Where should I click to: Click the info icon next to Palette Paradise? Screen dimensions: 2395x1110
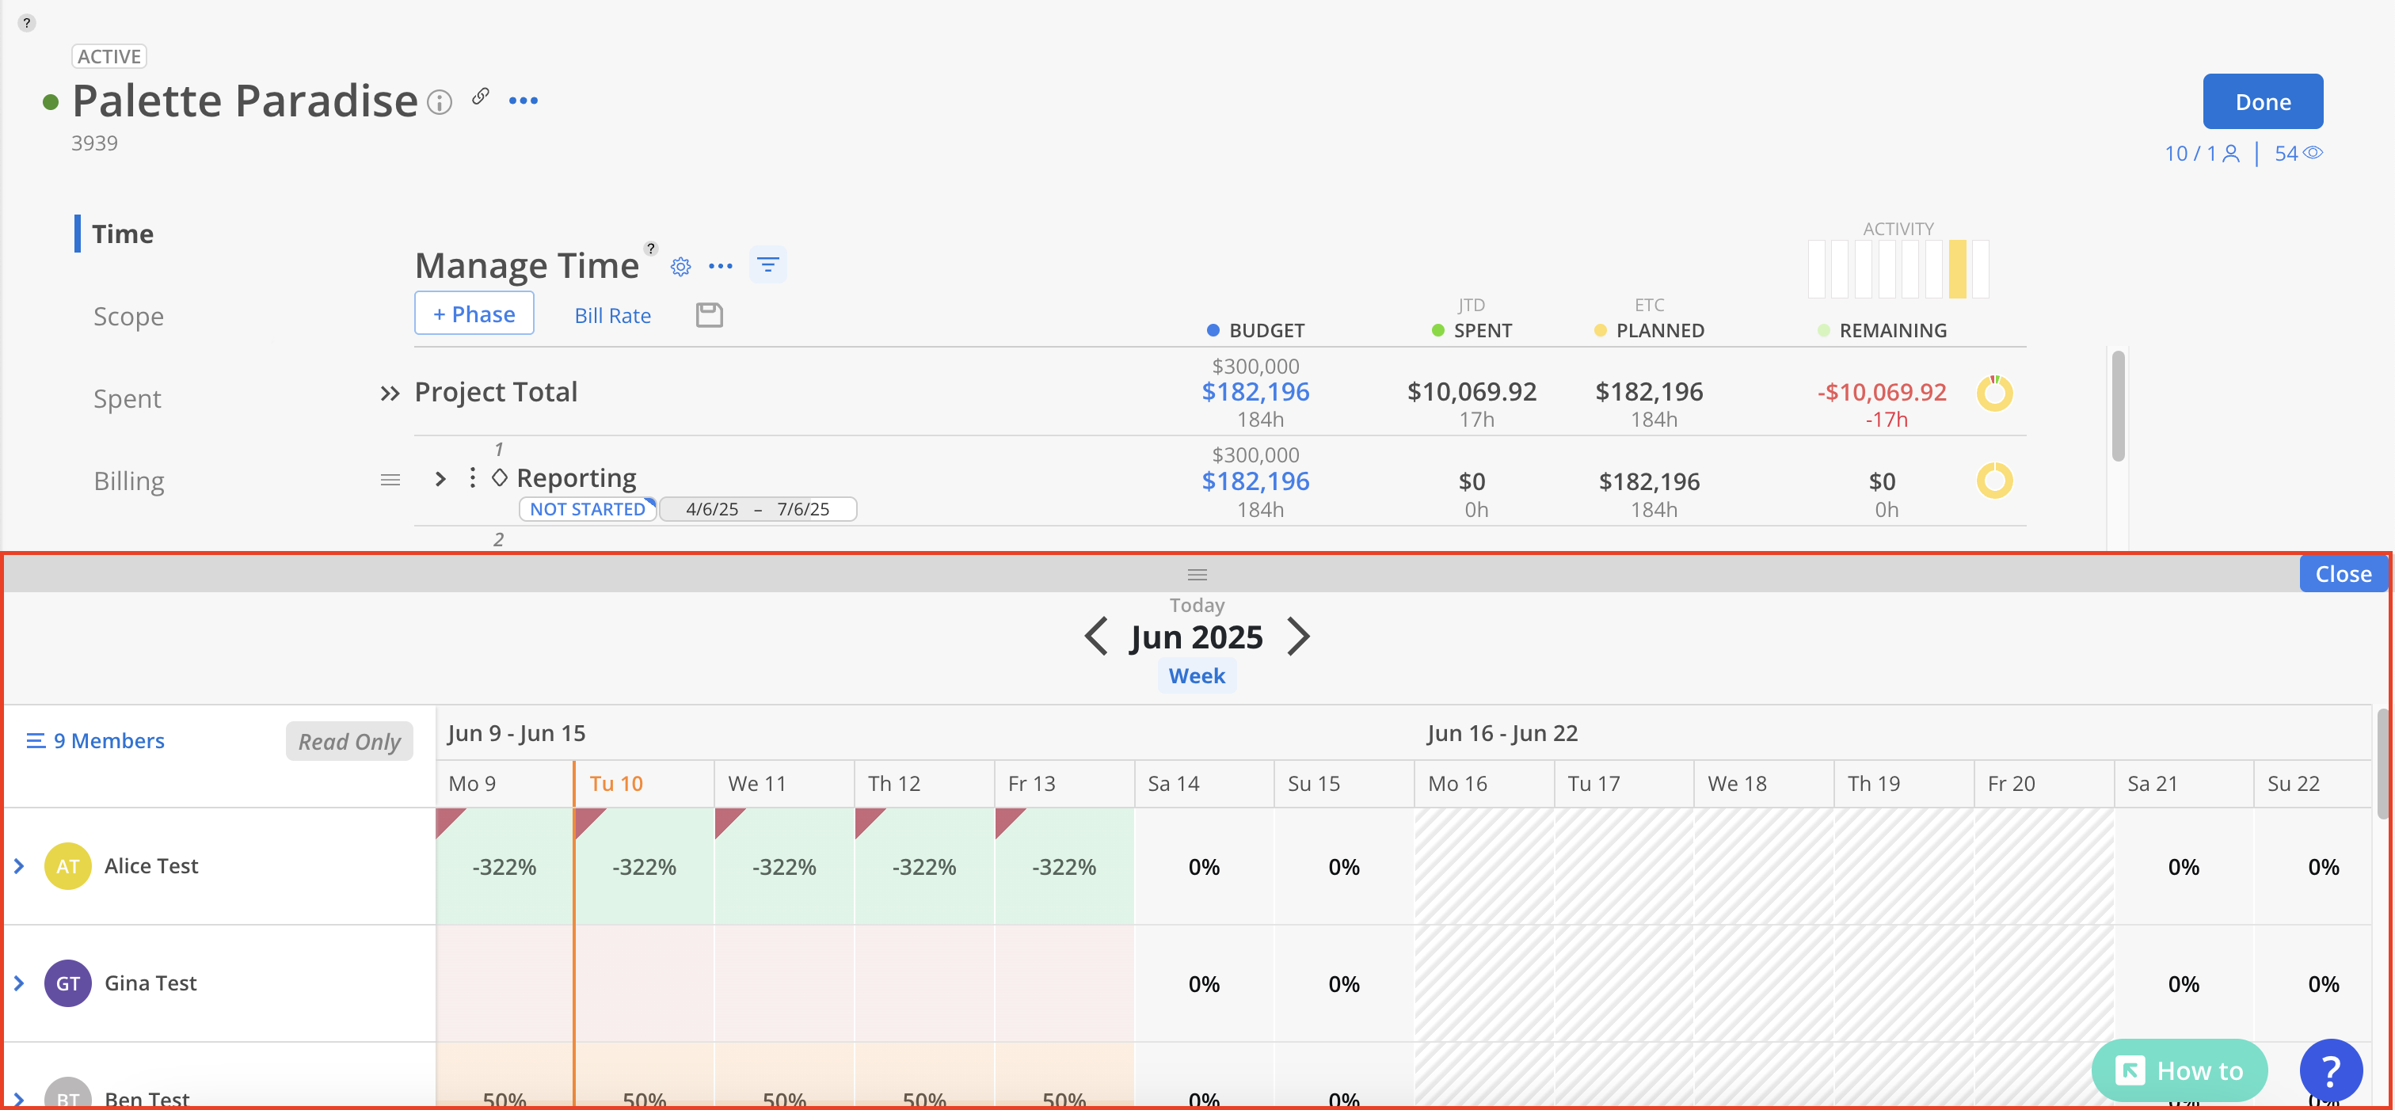pyautogui.click(x=440, y=102)
